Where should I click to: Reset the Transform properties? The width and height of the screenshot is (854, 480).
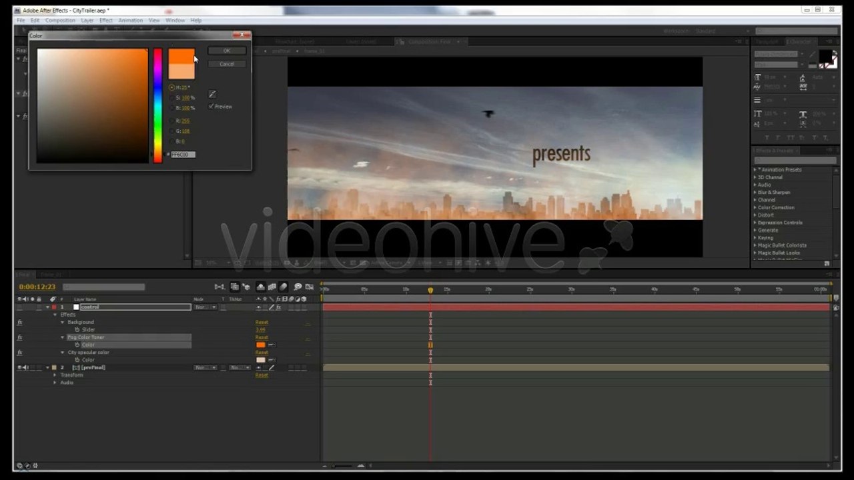click(x=262, y=375)
